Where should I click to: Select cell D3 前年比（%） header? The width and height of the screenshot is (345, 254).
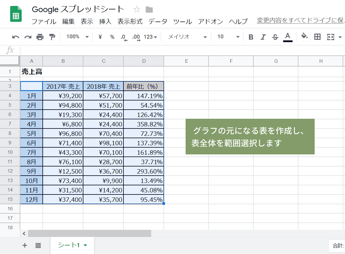pyautogui.click(x=144, y=86)
